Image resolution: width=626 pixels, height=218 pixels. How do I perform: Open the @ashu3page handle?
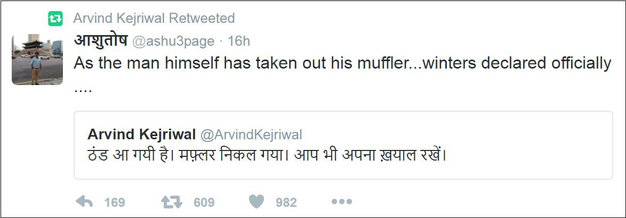click(173, 41)
